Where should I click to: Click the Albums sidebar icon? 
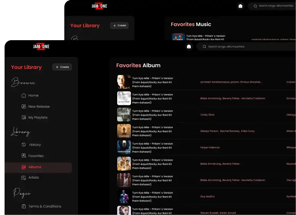click(x=24, y=167)
